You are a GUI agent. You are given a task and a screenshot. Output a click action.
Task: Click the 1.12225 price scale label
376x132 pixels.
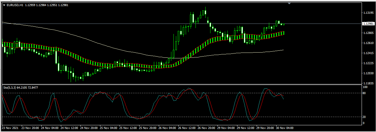368,63
